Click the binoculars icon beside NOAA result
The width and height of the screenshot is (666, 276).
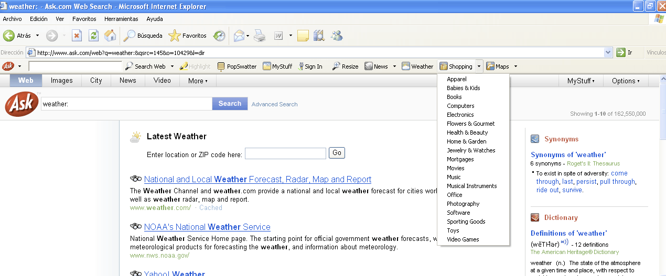[136, 227]
